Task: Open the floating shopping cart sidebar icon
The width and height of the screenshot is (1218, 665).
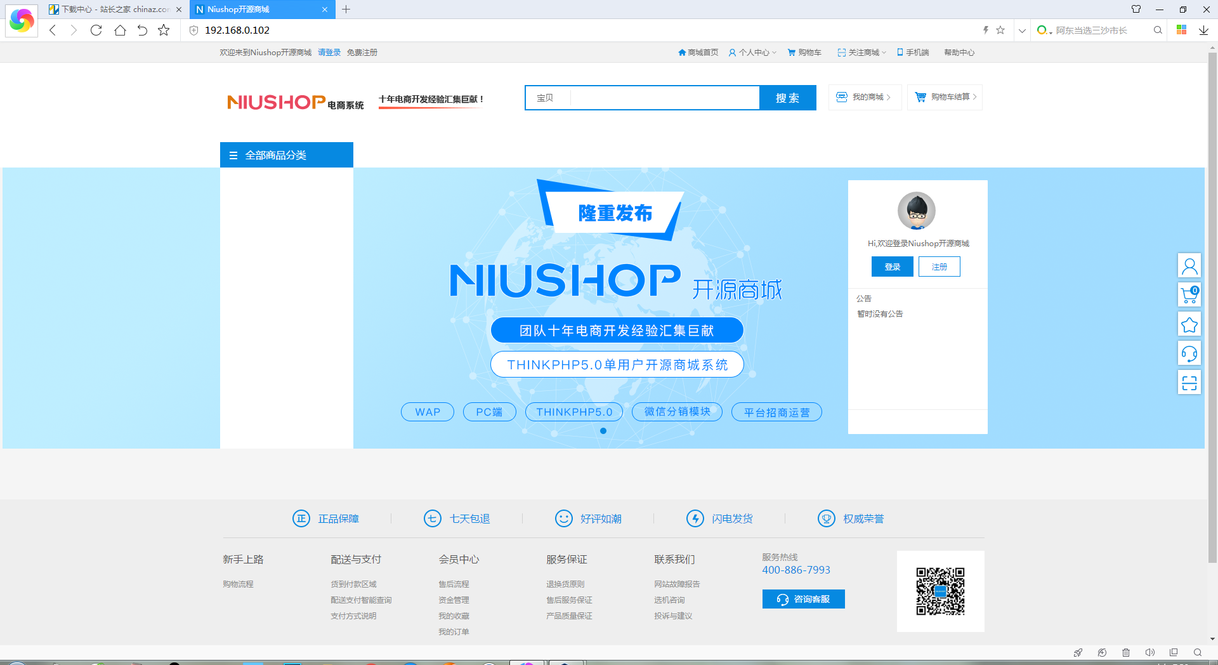Action: click(1189, 295)
